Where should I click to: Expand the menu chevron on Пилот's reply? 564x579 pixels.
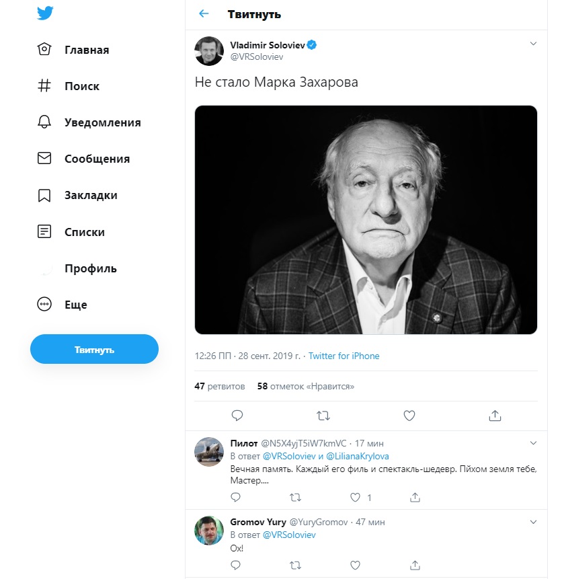click(533, 443)
